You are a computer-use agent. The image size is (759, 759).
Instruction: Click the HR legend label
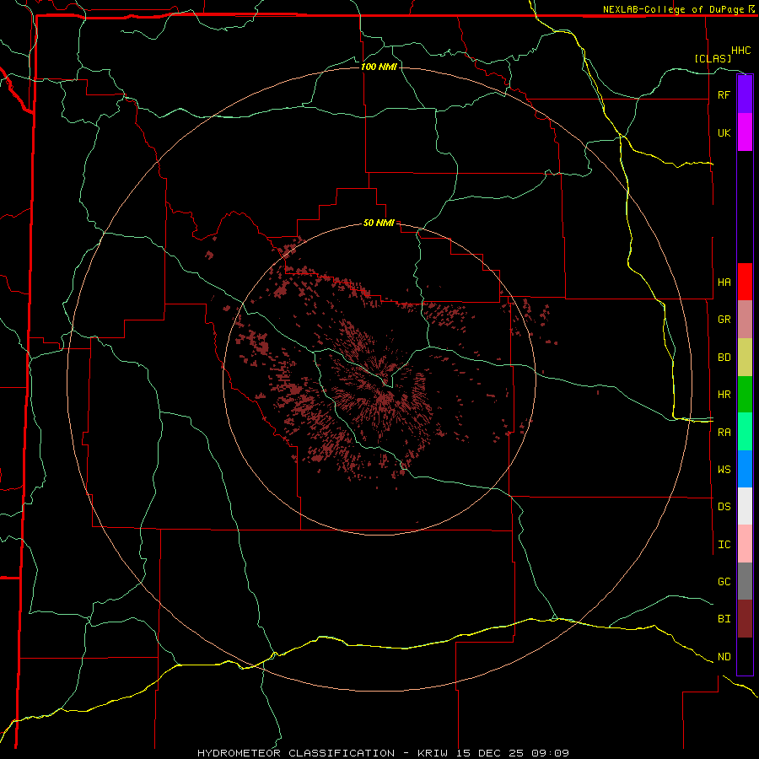click(x=724, y=395)
